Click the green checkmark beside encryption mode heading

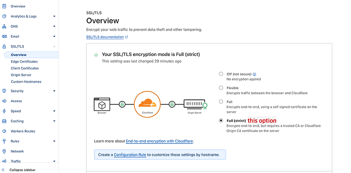[x=96, y=55]
